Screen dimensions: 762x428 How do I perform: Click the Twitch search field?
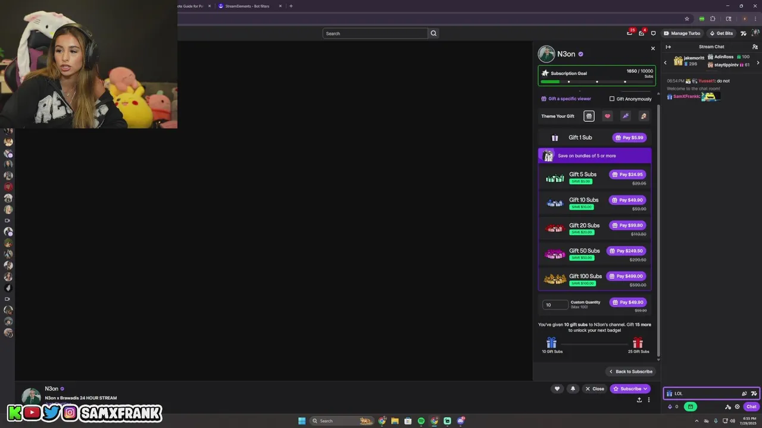click(x=375, y=33)
